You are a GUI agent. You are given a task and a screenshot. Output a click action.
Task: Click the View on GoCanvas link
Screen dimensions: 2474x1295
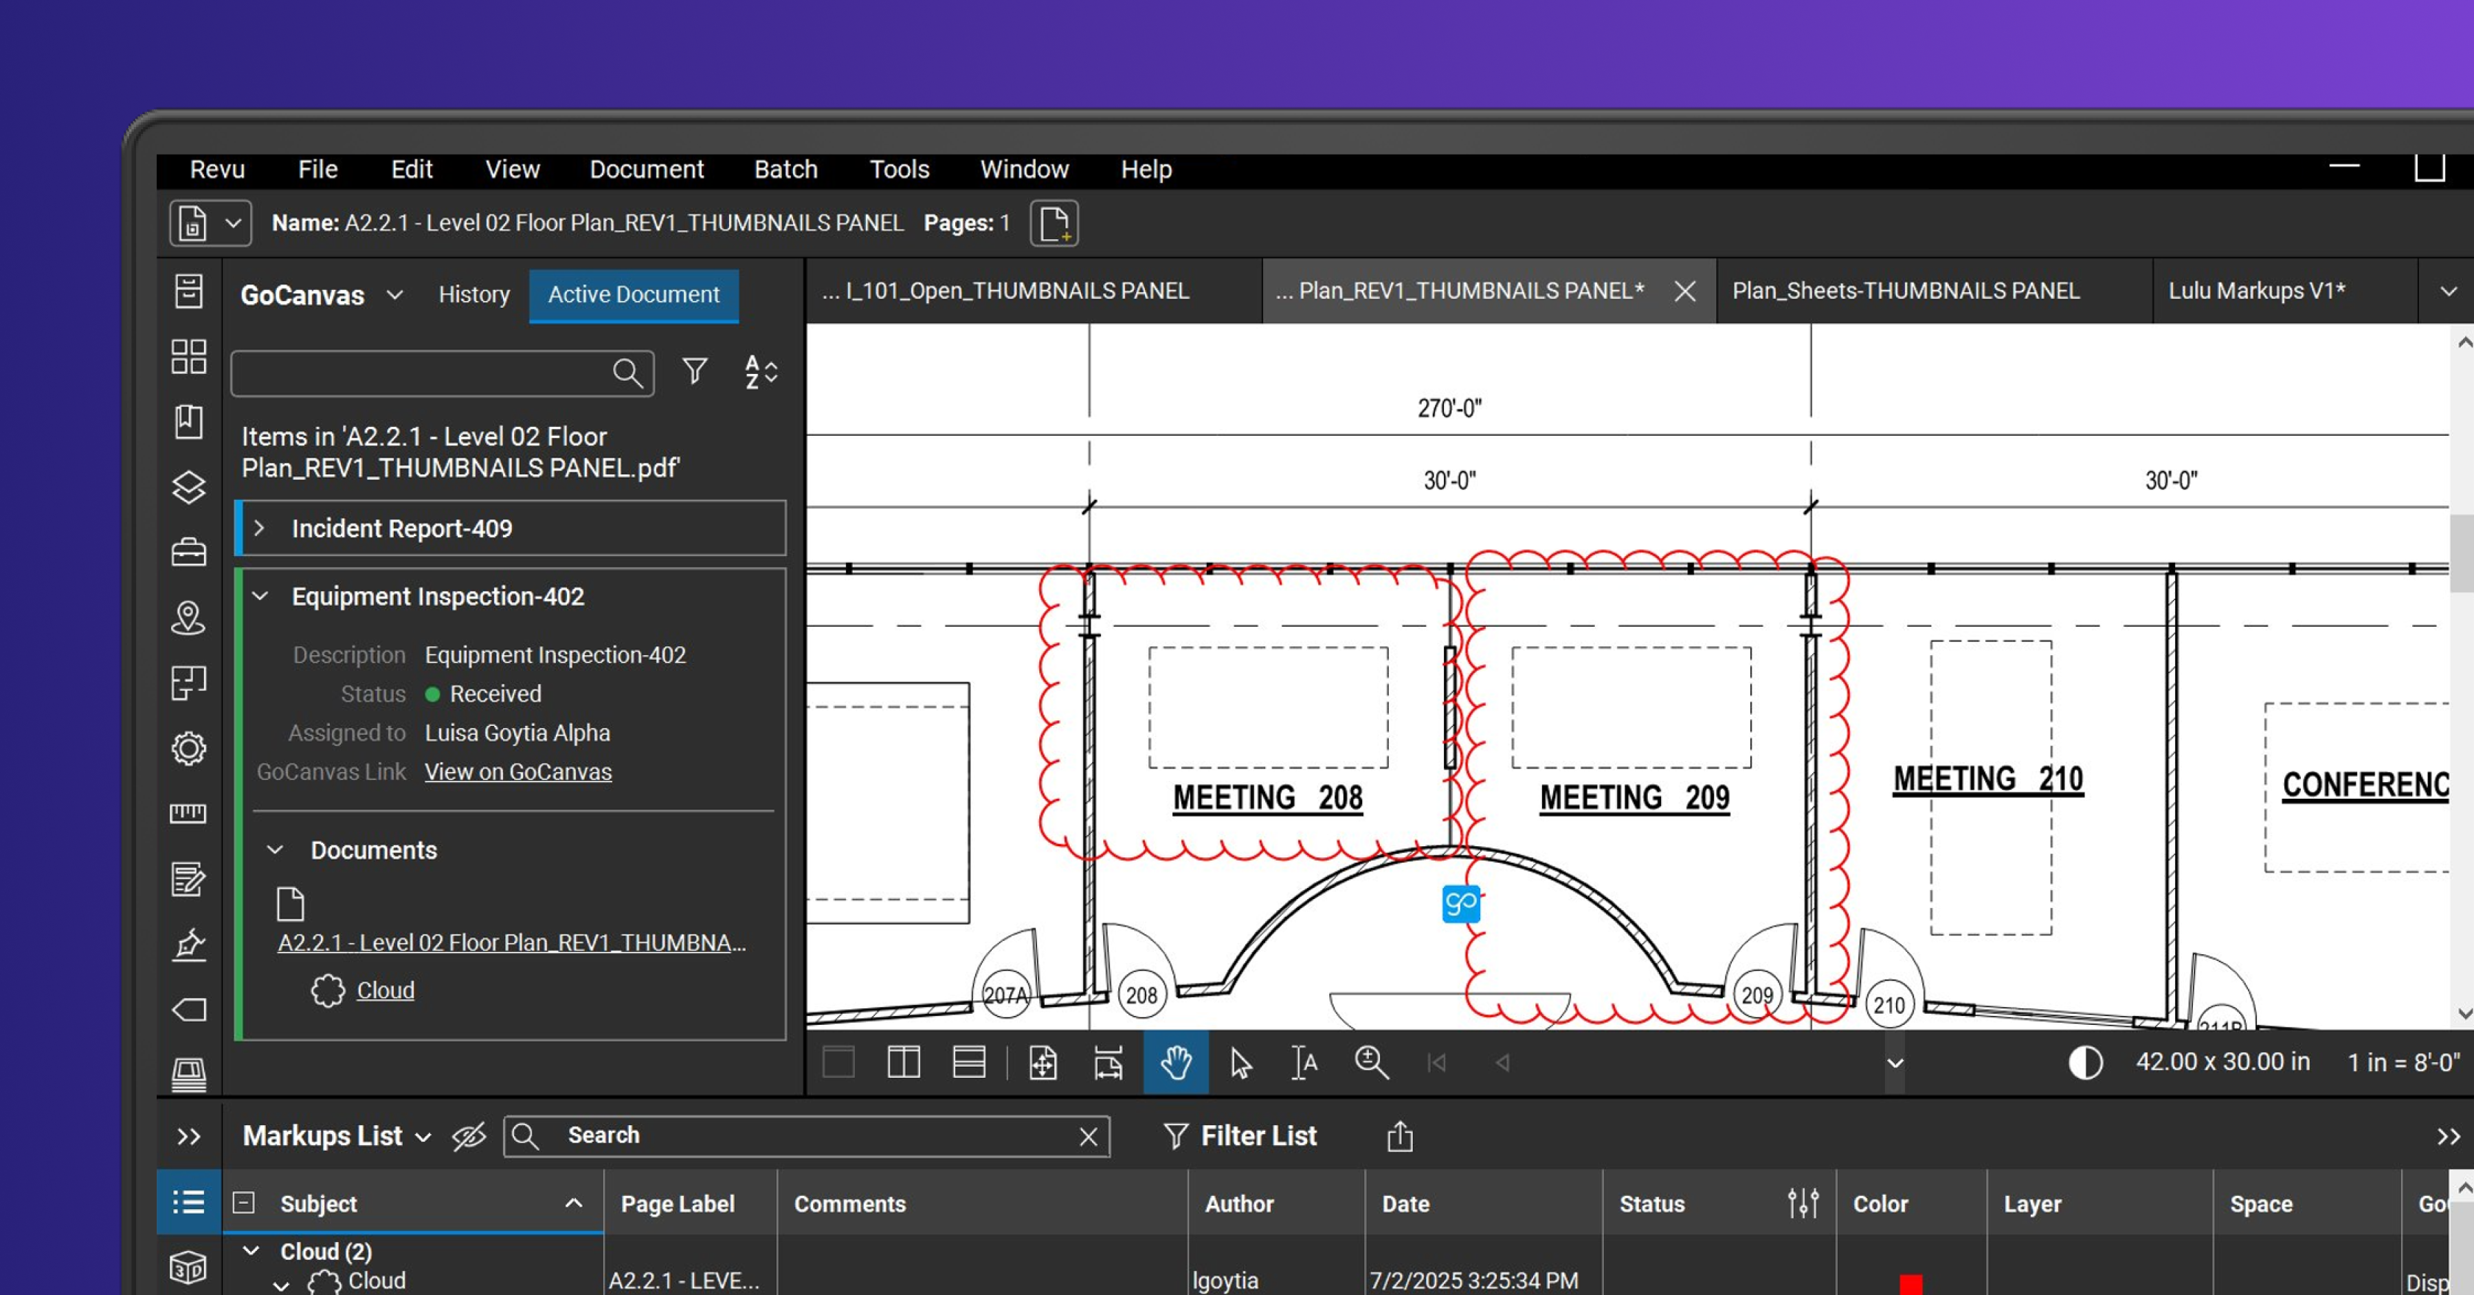(519, 771)
